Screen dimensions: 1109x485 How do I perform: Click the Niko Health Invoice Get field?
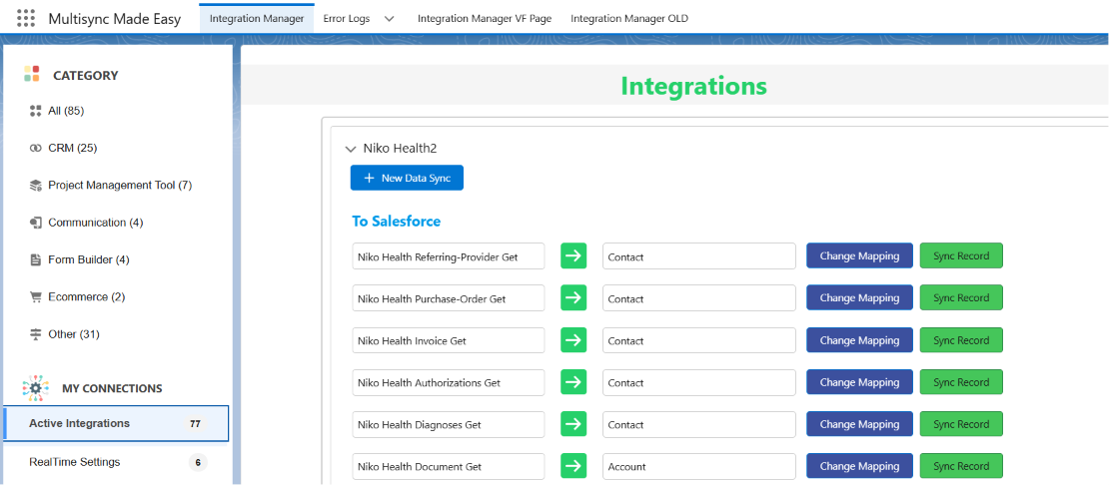pos(449,340)
